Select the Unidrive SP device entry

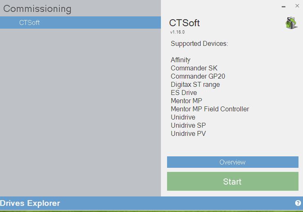coord(188,125)
